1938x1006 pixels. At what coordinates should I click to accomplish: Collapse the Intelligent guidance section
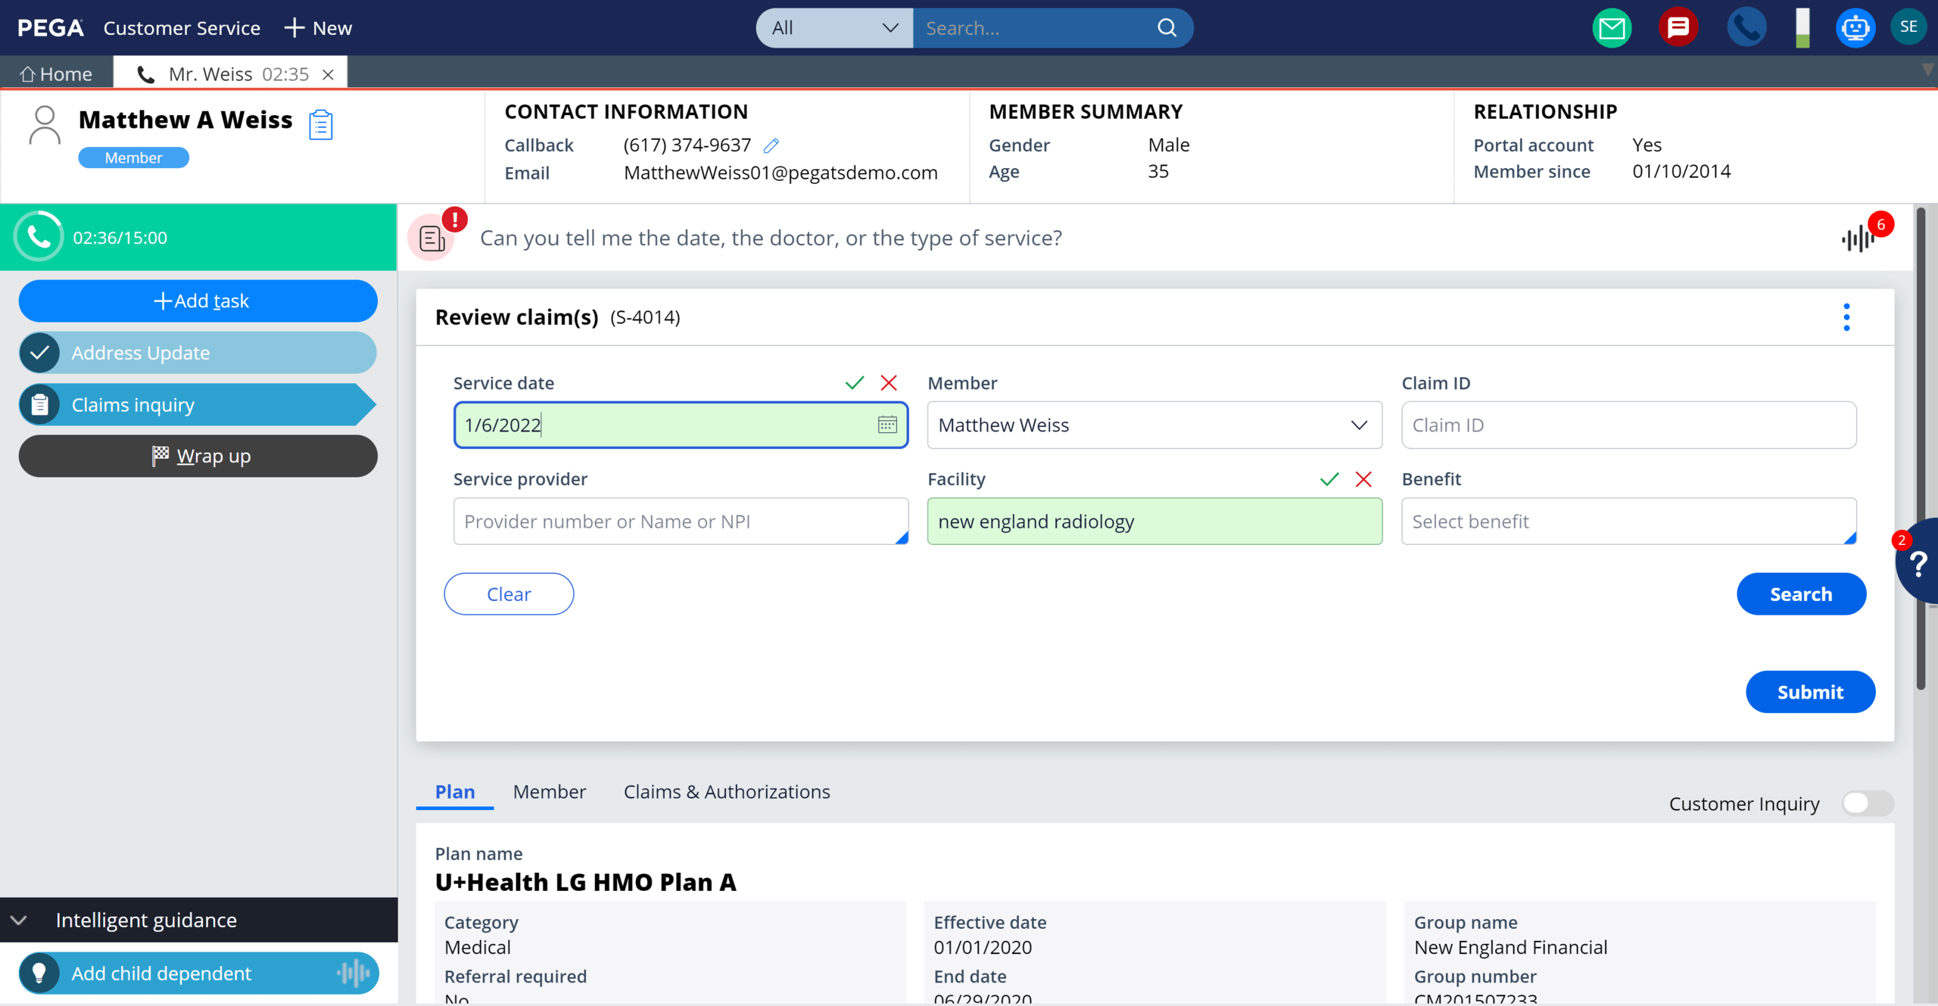pos(20,920)
